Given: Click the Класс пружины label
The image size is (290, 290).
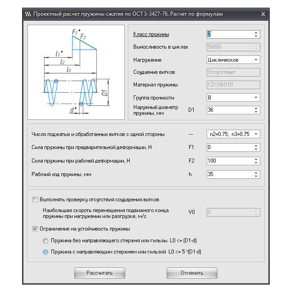Looking at the screenshot, I should pos(151,34).
